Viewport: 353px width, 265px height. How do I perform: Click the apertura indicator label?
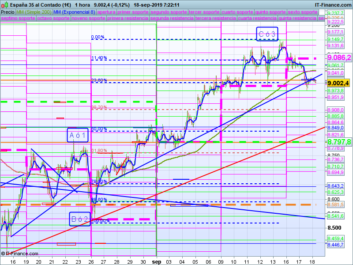[x=107, y=12]
